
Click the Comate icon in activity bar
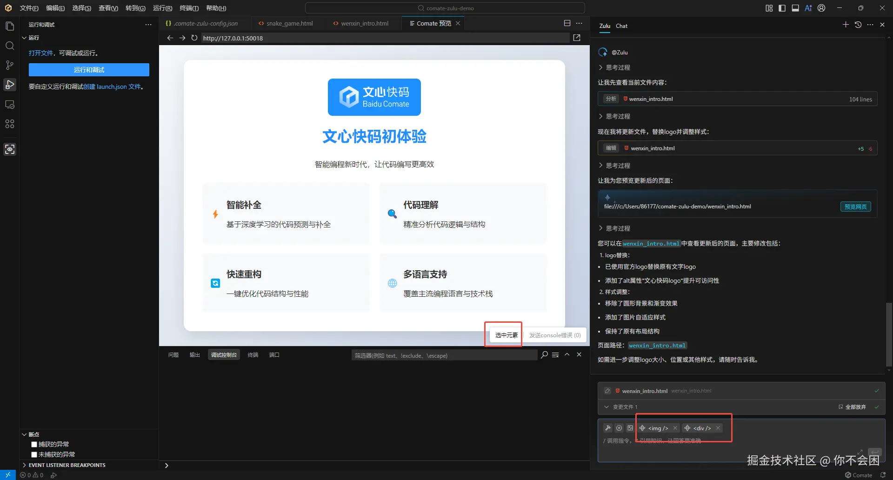tap(10, 149)
